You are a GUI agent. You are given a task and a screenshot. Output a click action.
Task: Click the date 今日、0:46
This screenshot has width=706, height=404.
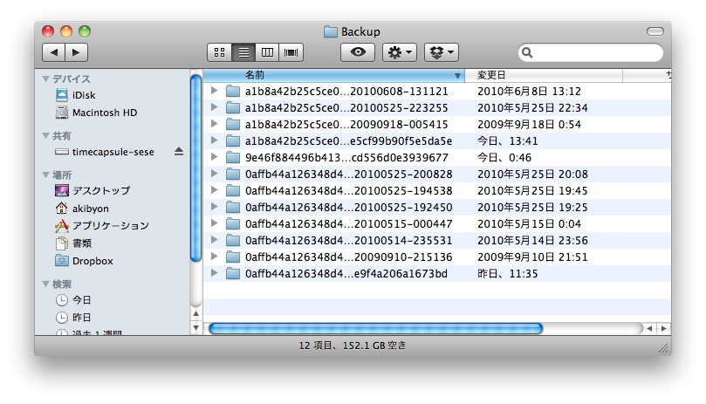coord(504,158)
